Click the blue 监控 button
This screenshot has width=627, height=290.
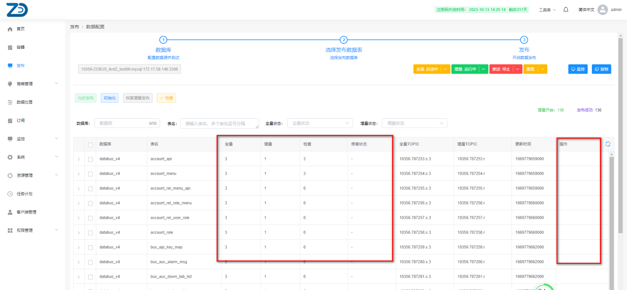pos(577,69)
